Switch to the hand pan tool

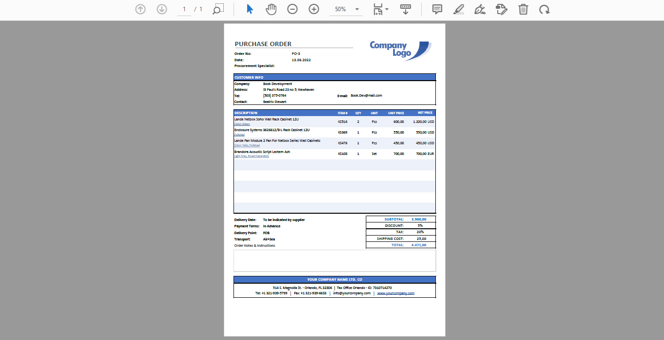pyautogui.click(x=271, y=9)
